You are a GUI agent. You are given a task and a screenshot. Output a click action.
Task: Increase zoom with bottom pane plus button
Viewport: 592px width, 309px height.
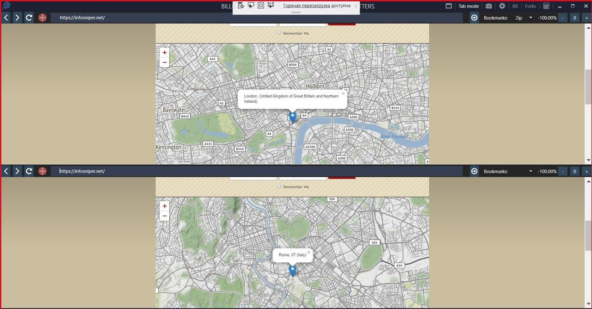586,171
